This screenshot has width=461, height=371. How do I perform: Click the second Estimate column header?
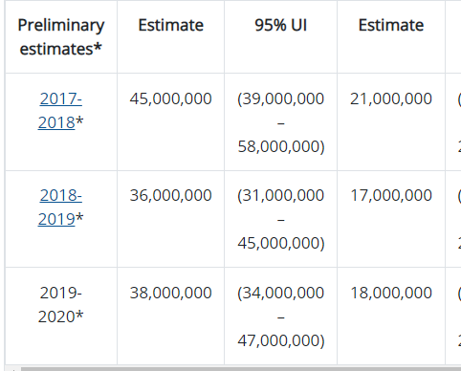point(391,25)
